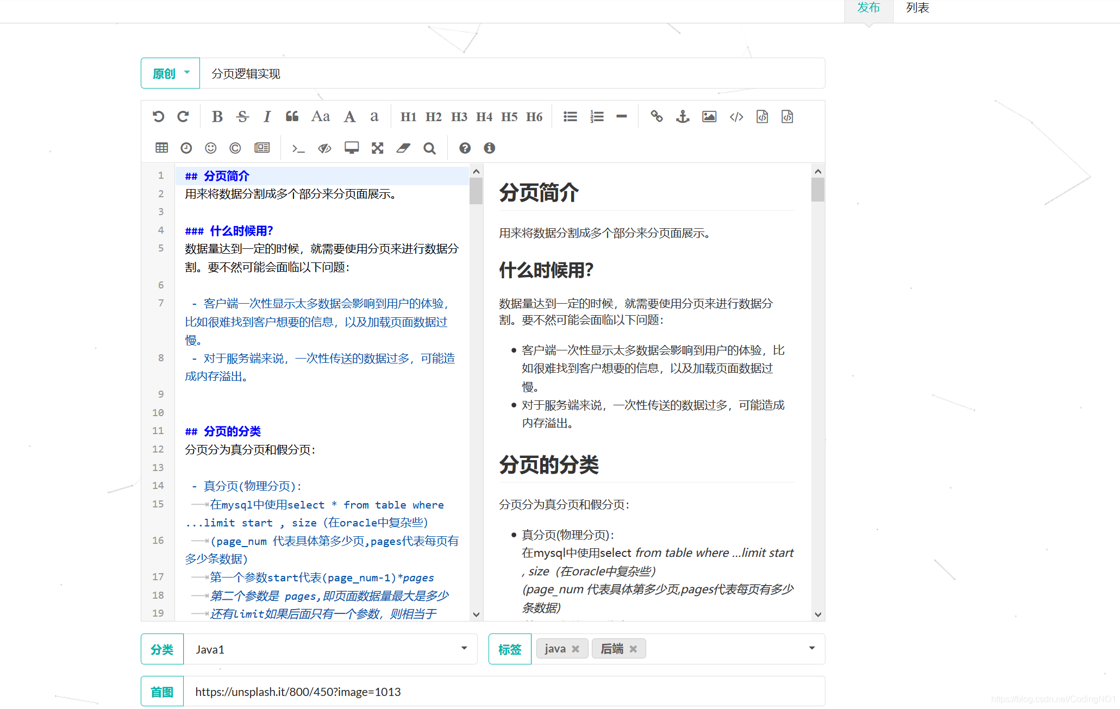Click the redo icon

pyautogui.click(x=183, y=117)
